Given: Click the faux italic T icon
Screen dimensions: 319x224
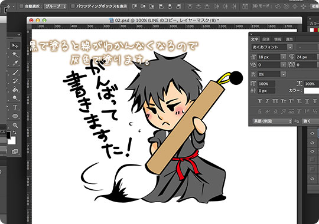Looking at the screenshot, I should coord(268,101).
